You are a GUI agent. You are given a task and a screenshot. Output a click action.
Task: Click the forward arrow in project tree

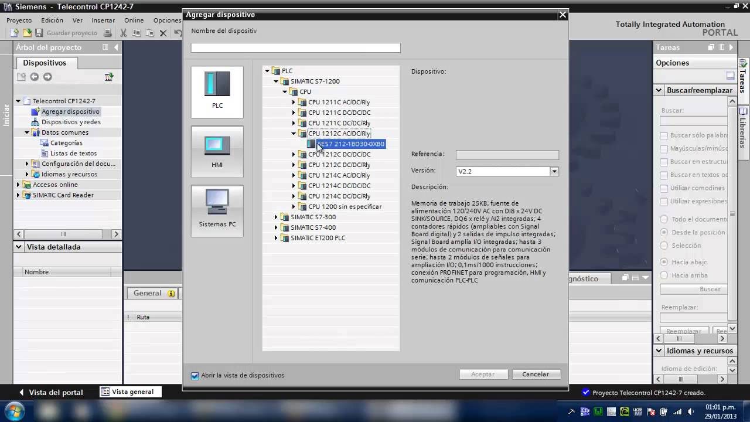[x=47, y=77]
